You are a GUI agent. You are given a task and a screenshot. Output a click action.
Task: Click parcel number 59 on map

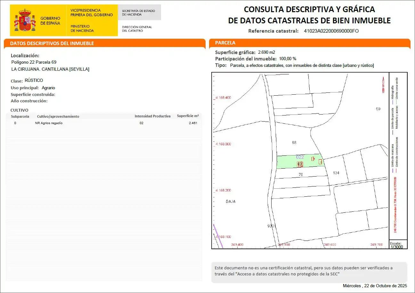point(378,109)
